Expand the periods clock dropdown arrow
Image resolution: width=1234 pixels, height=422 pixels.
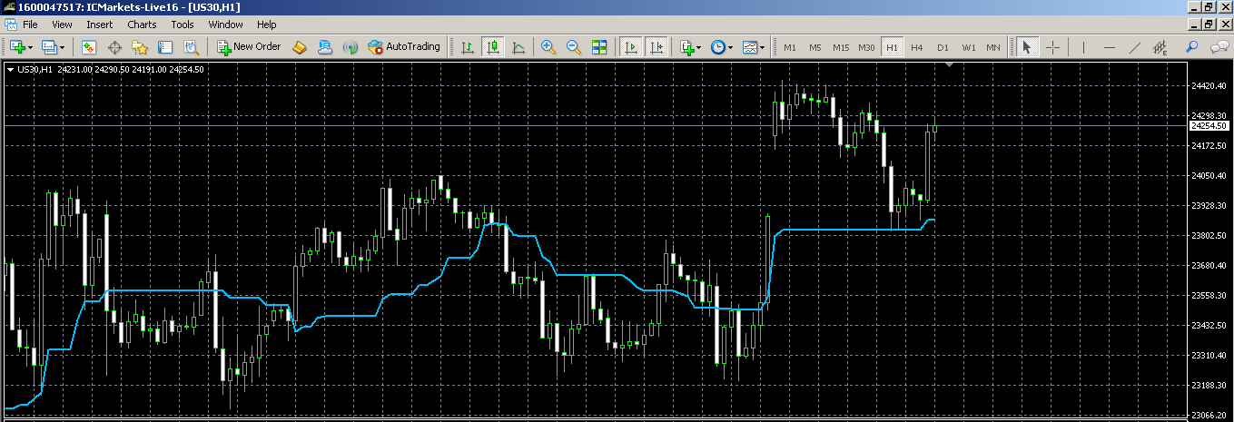(731, 47)
